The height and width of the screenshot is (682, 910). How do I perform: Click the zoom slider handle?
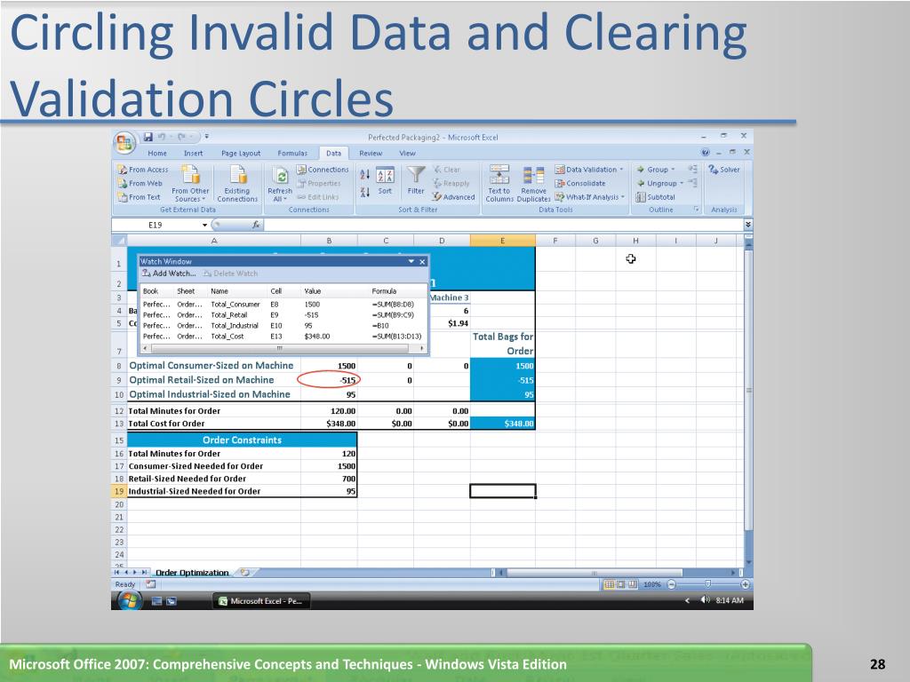707,584
